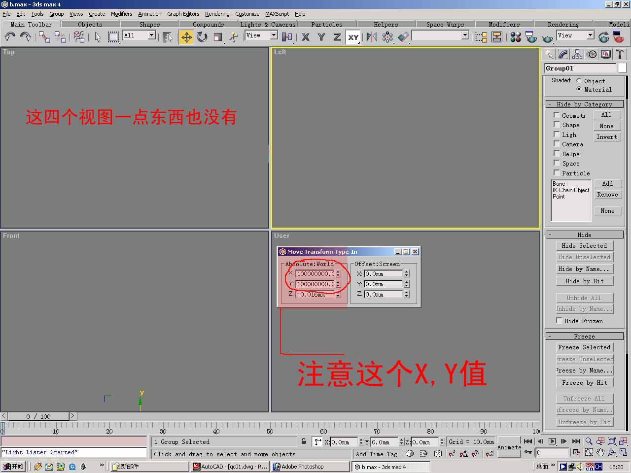Enable Camera hide-by-category checkbox
Screen dimensions: 631x473
coord(557,144)
